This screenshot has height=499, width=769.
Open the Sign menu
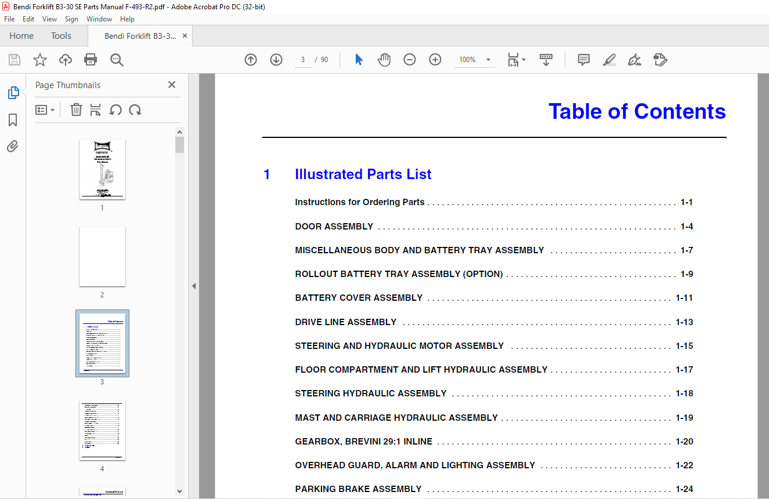click(72, 19)
